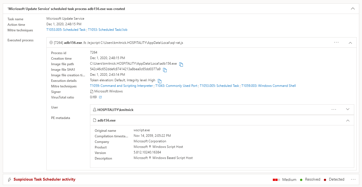Open T1059.003: Windows Command Shell link
This screenshot has height=187, width=362.
click(x=268, y=86)
